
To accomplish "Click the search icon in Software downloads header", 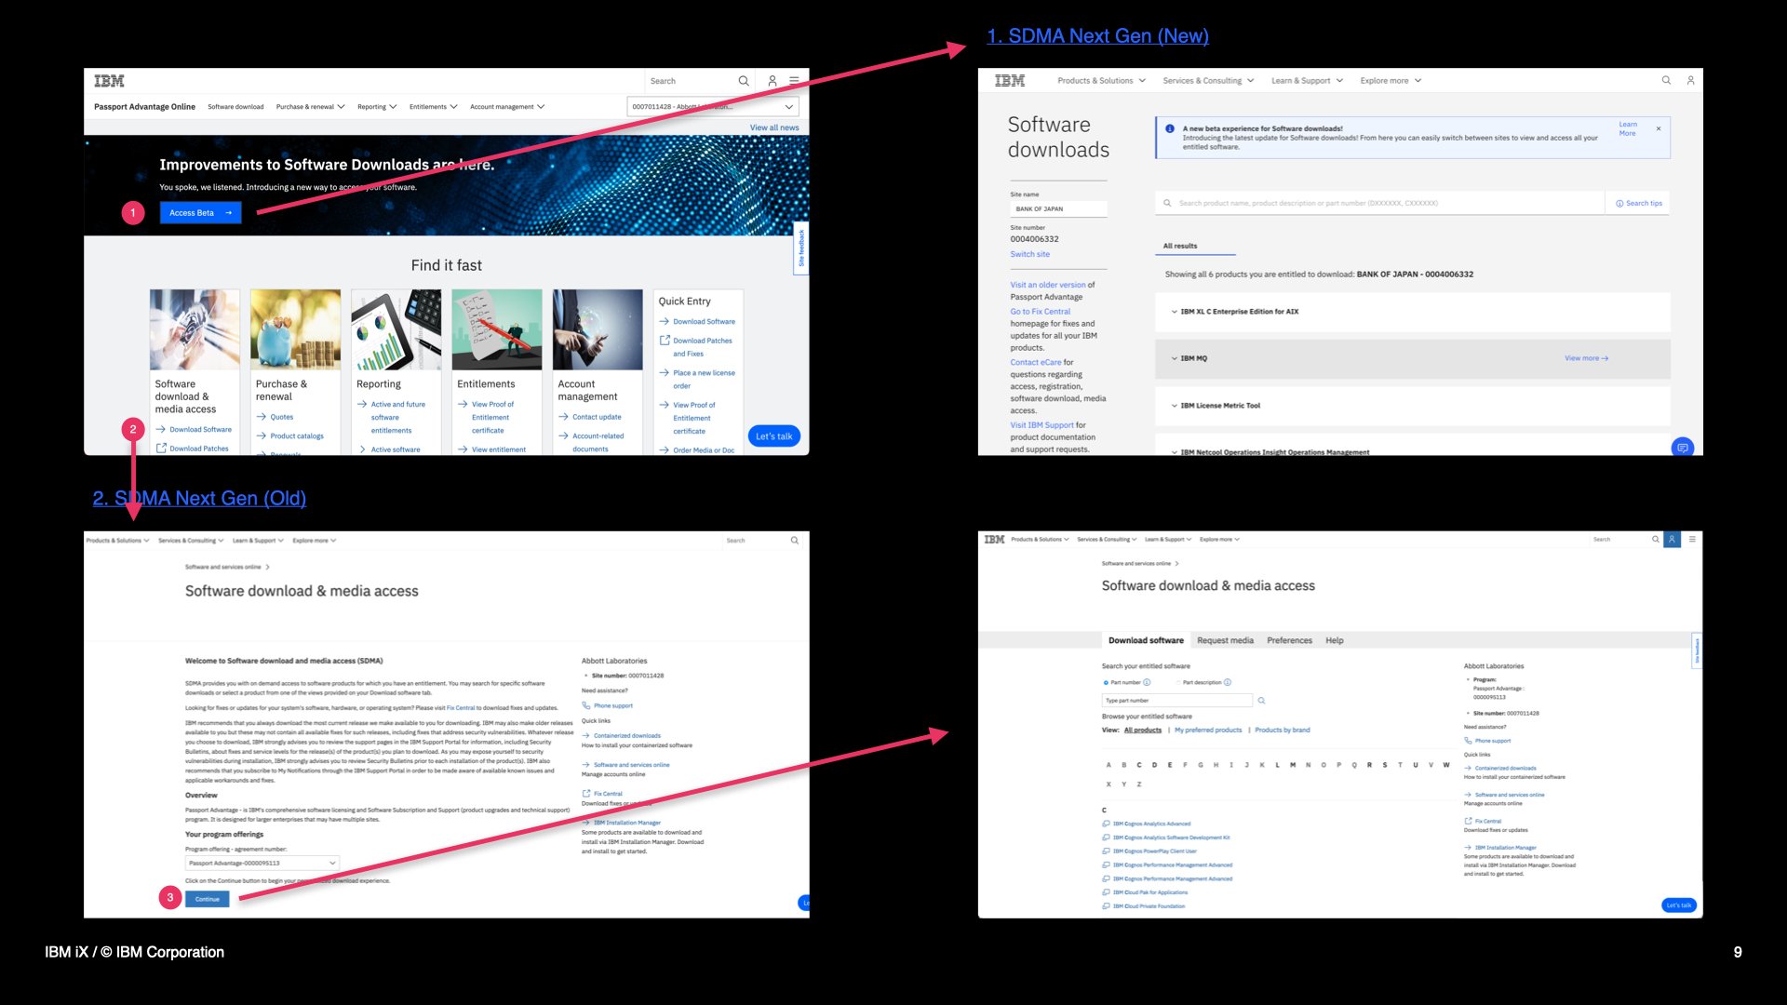I will pyautogui.click(x=1666, y=81).
